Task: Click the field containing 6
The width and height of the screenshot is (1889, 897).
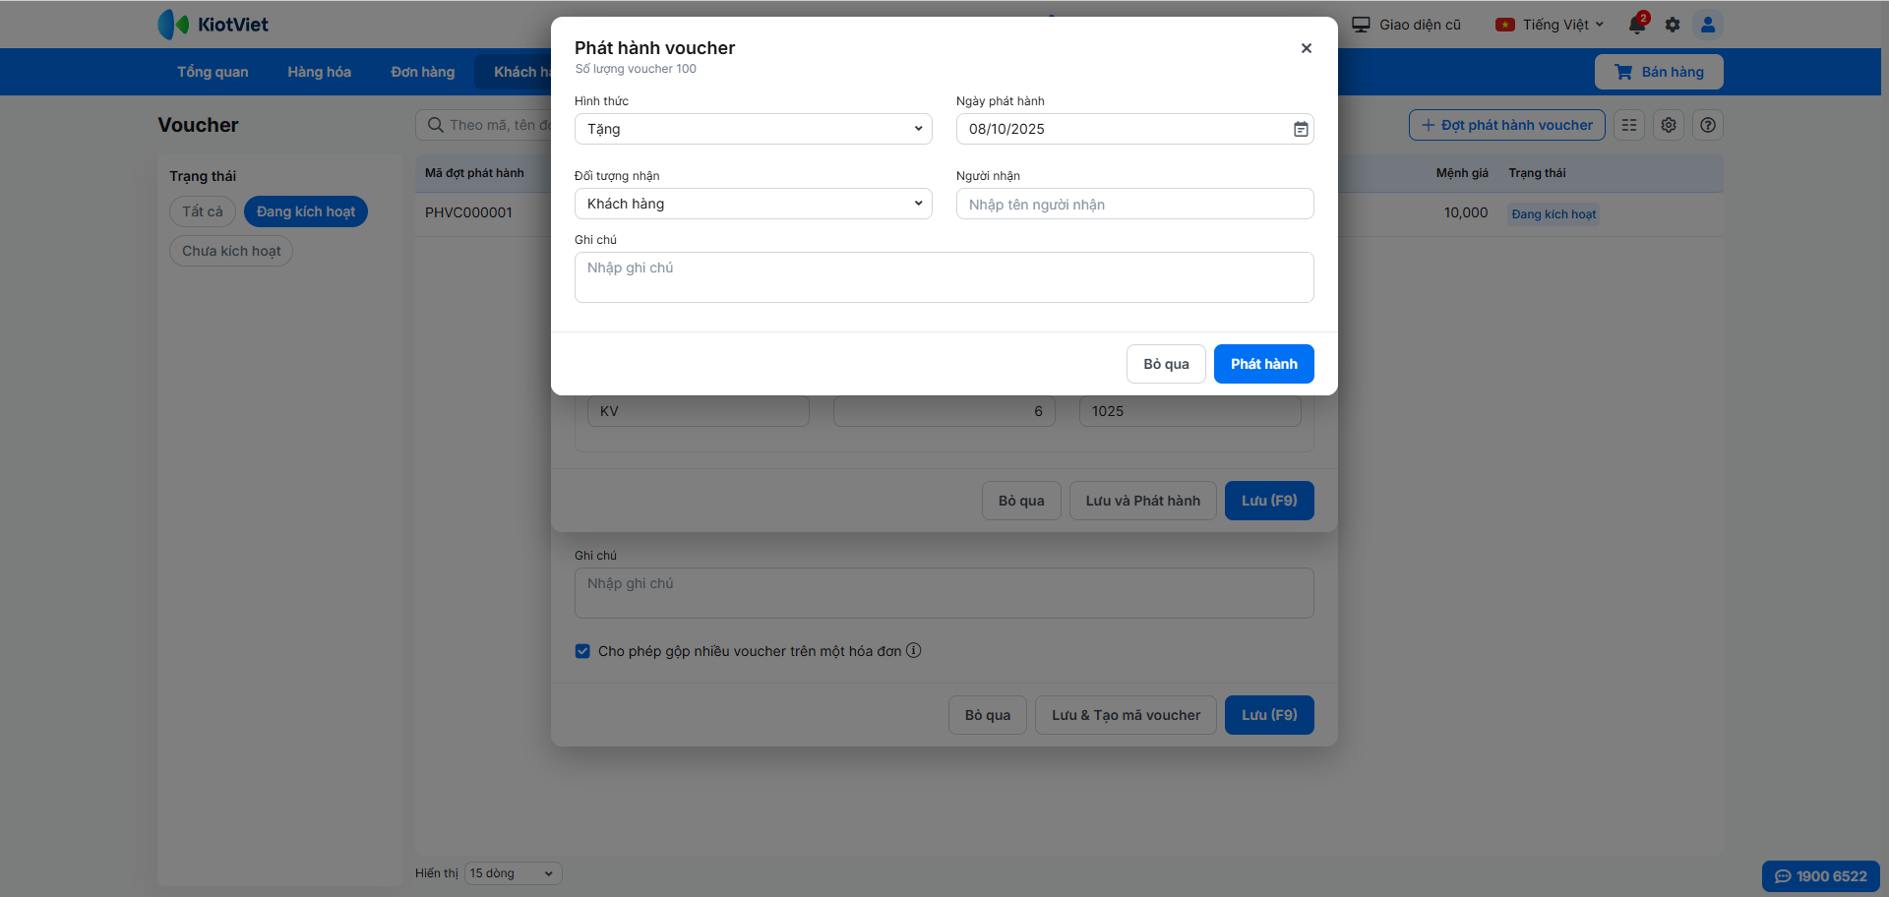Action: click(944, 411)
